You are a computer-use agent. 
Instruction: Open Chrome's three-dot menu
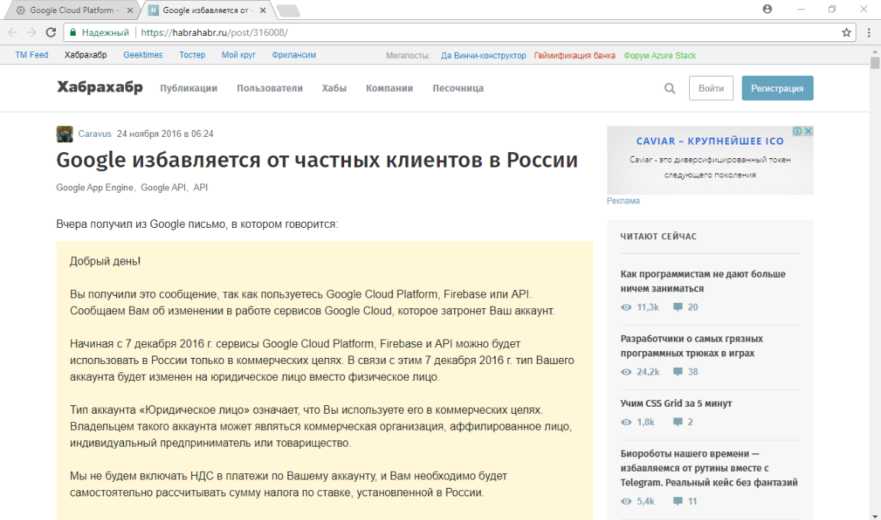click(869, 33)
